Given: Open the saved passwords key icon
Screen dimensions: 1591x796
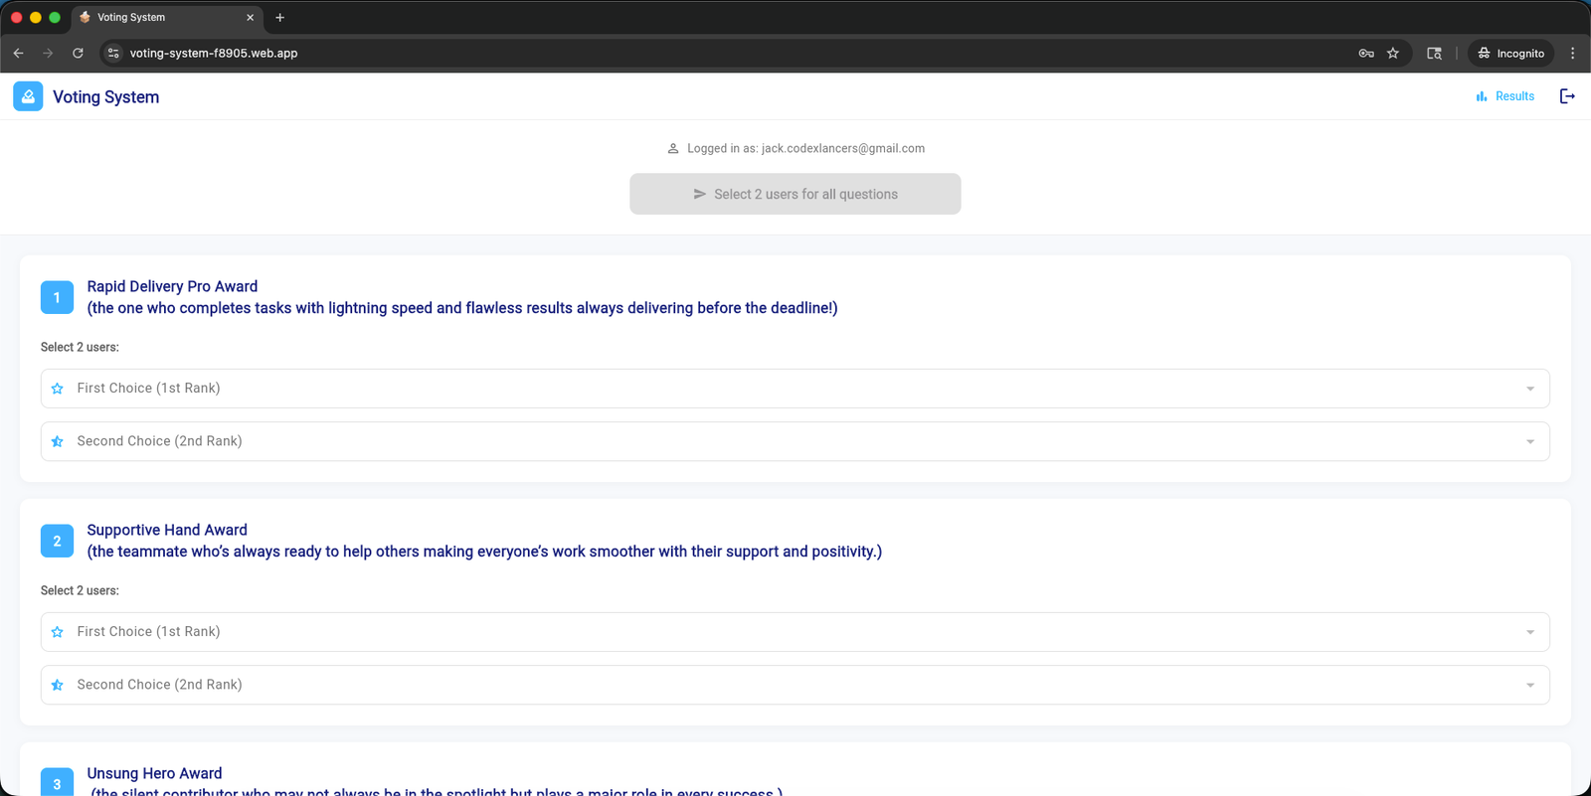Looking at the screenshot, I should [x=1366, y=54].
